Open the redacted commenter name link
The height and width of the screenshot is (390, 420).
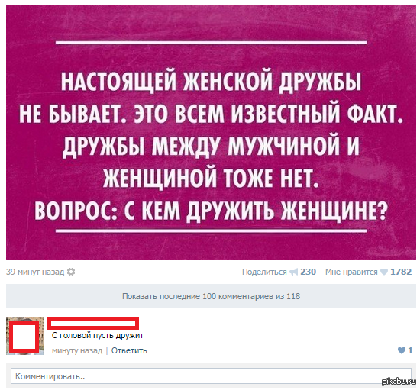93,323
